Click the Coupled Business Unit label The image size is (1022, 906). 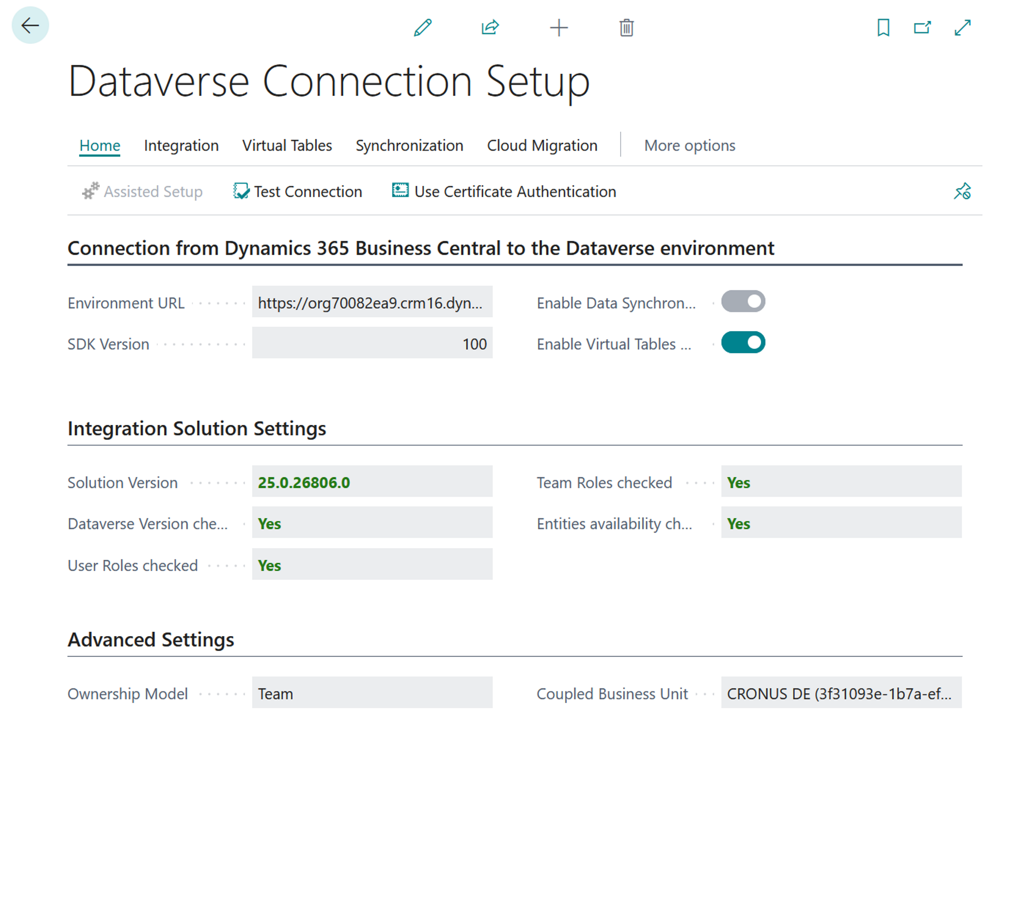tap(612, 694)
